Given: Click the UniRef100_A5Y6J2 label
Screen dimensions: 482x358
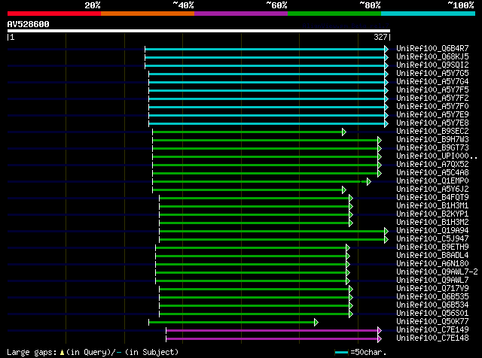Looking at the screenshot, I should click(x=432, y=190).
